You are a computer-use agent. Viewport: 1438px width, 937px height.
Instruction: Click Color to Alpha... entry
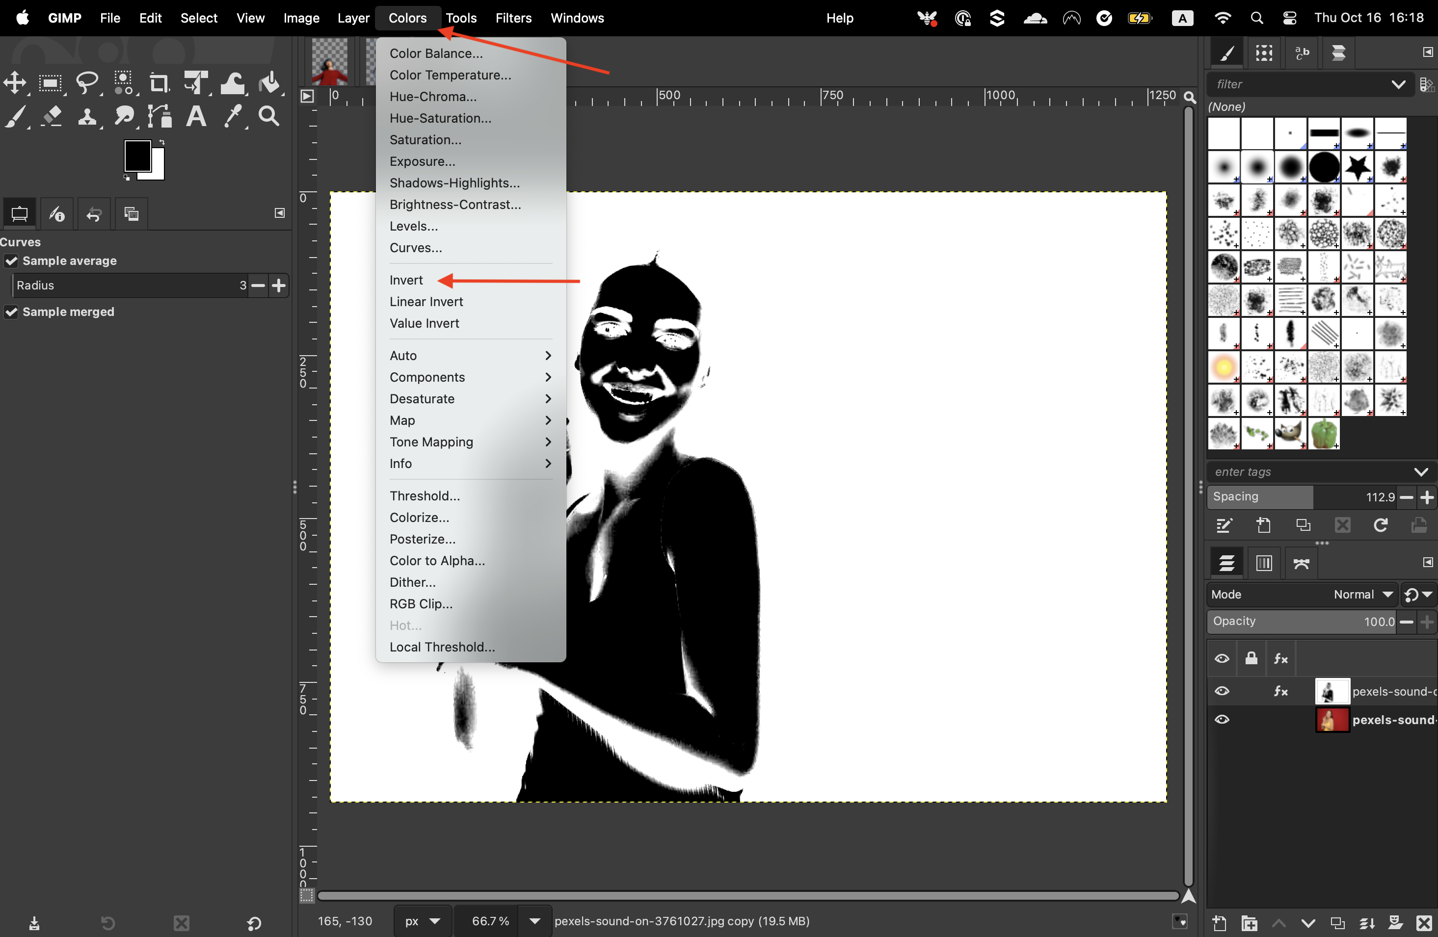point(437,561)
